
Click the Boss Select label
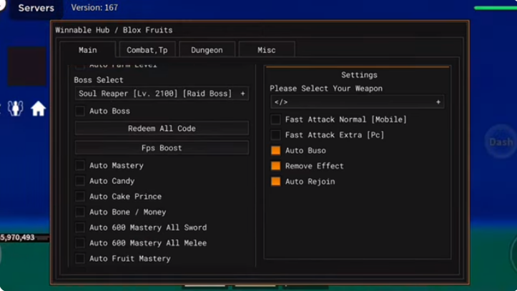99,80
